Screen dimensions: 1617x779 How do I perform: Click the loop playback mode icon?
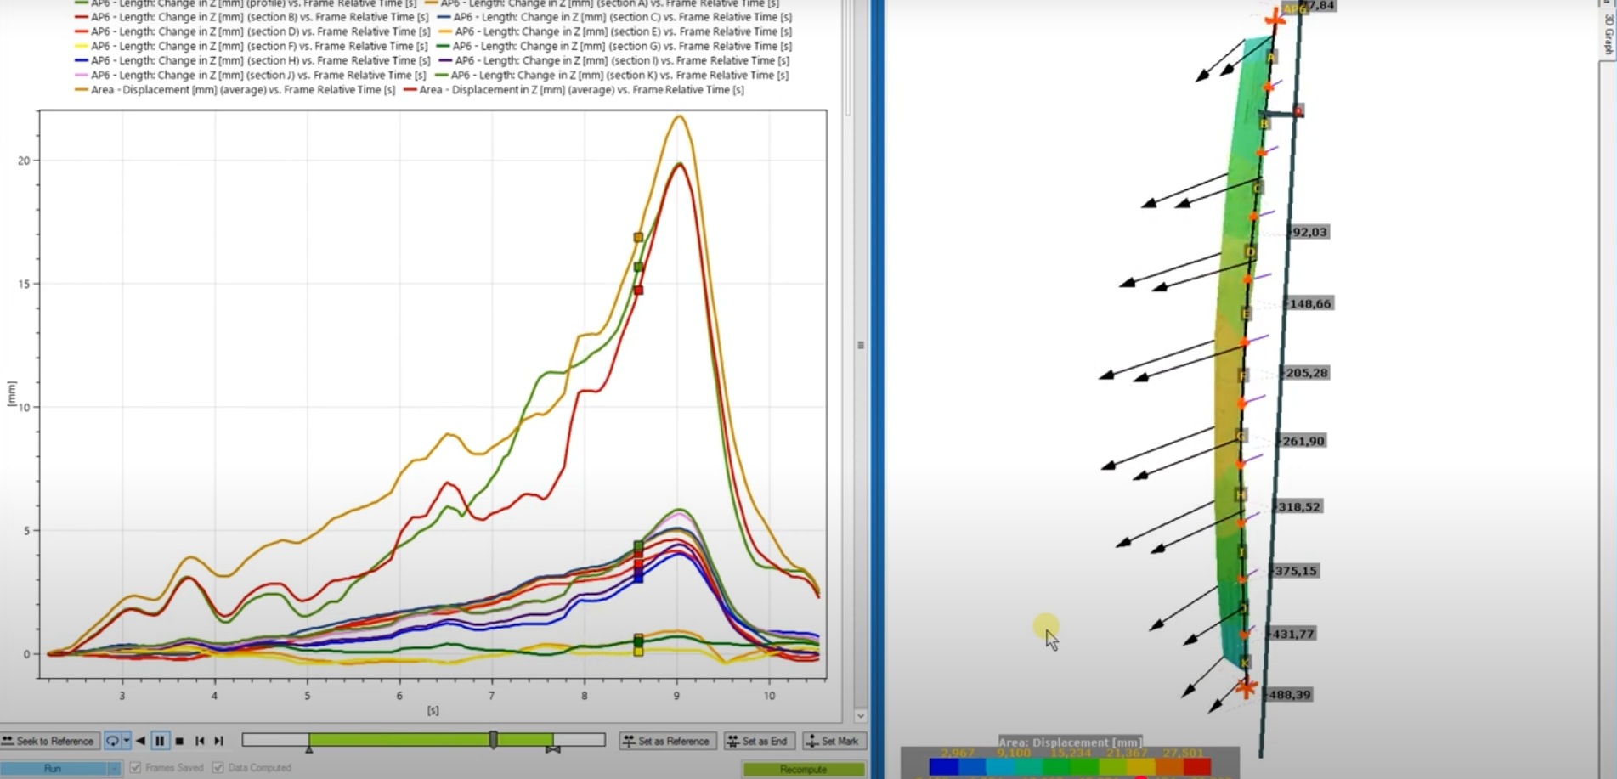click(112, 741)
